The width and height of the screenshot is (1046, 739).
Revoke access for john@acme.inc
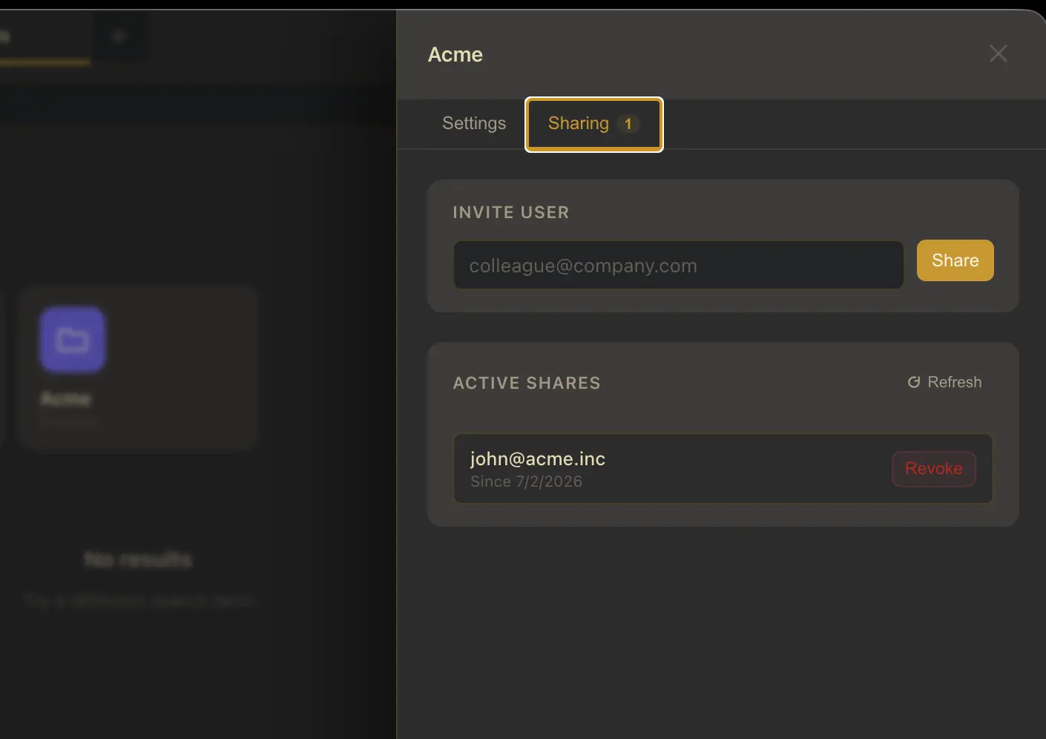[934, 469]
